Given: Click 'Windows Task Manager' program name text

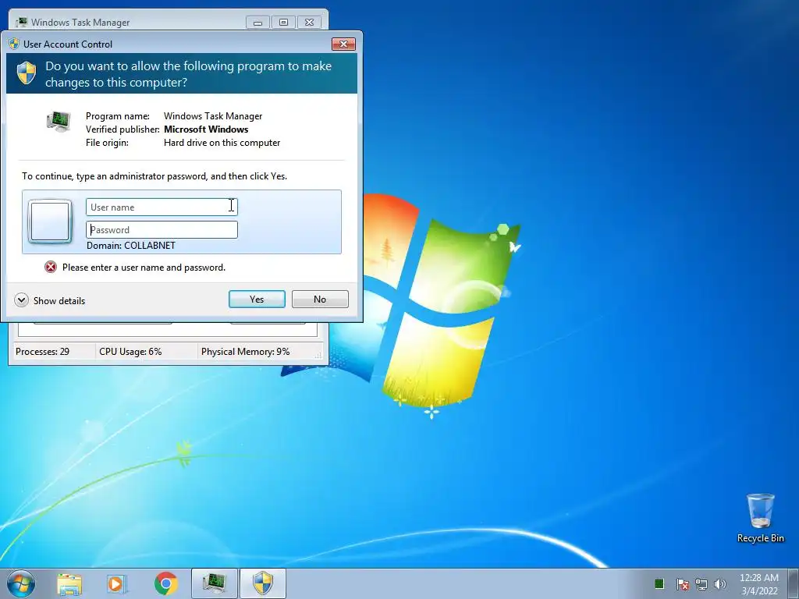Looking at the screenshot, I should pyautogui.click(x=213, y=116).
